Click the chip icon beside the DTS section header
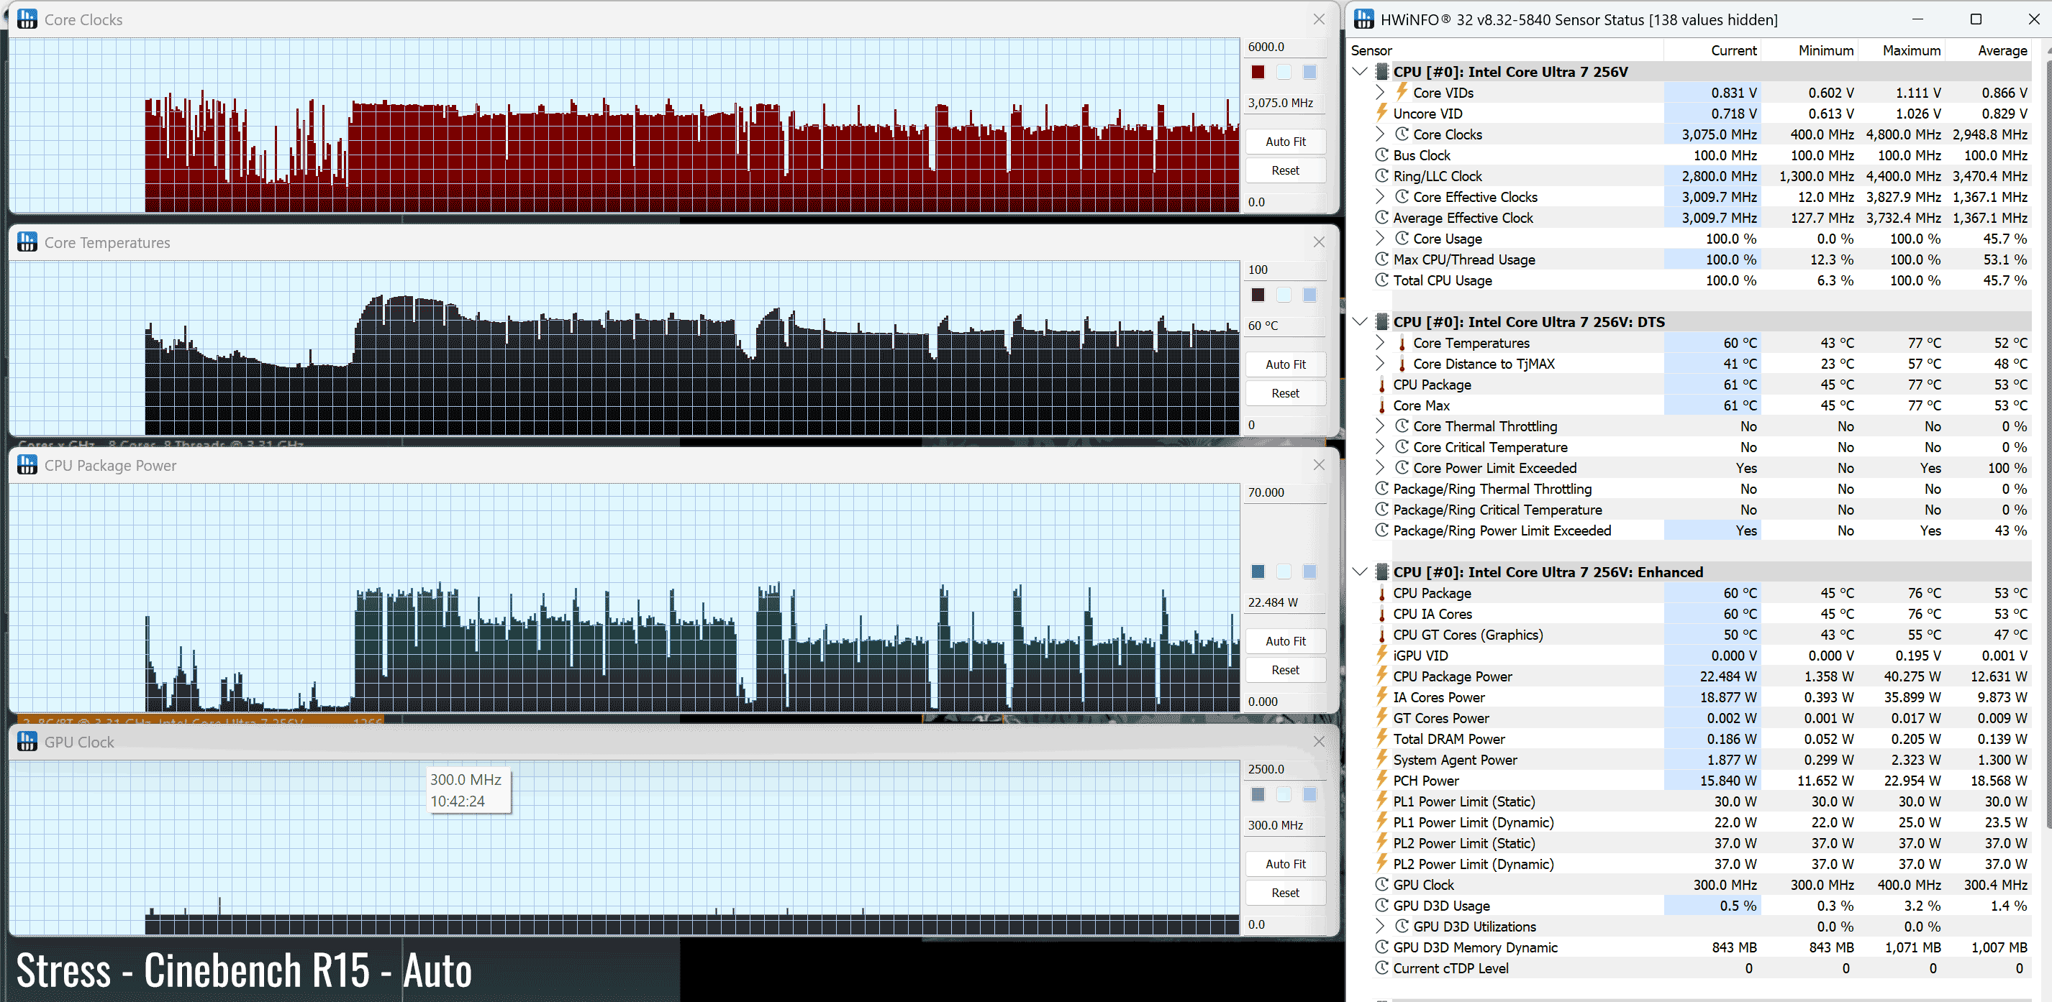The image size is (2052, 1002). click(x=1382, y=322)
